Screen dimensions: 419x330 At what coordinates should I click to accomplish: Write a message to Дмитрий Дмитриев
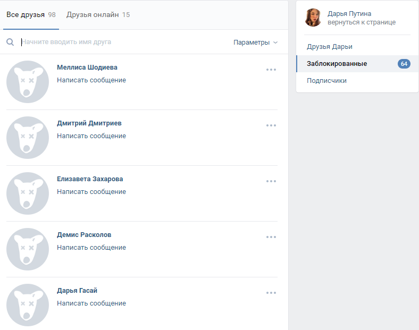[91, 136]
